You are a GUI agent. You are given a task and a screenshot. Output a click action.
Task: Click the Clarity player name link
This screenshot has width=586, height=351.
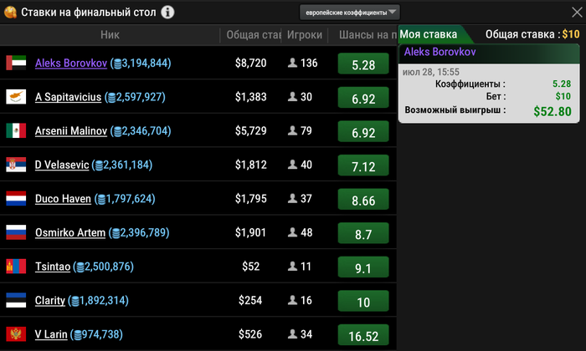(x=50, y=301)
